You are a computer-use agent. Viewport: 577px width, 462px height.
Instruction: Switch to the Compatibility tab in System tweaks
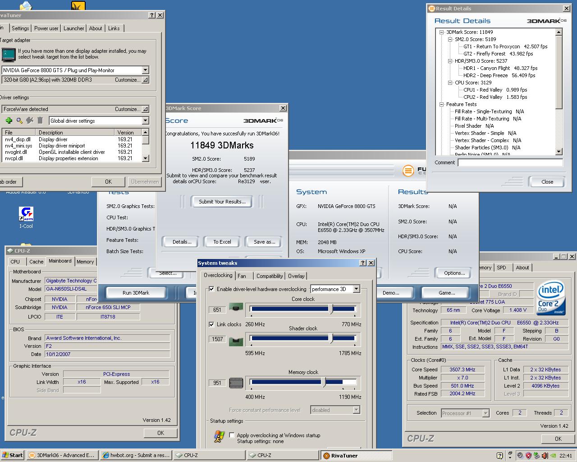pos(270,276)
